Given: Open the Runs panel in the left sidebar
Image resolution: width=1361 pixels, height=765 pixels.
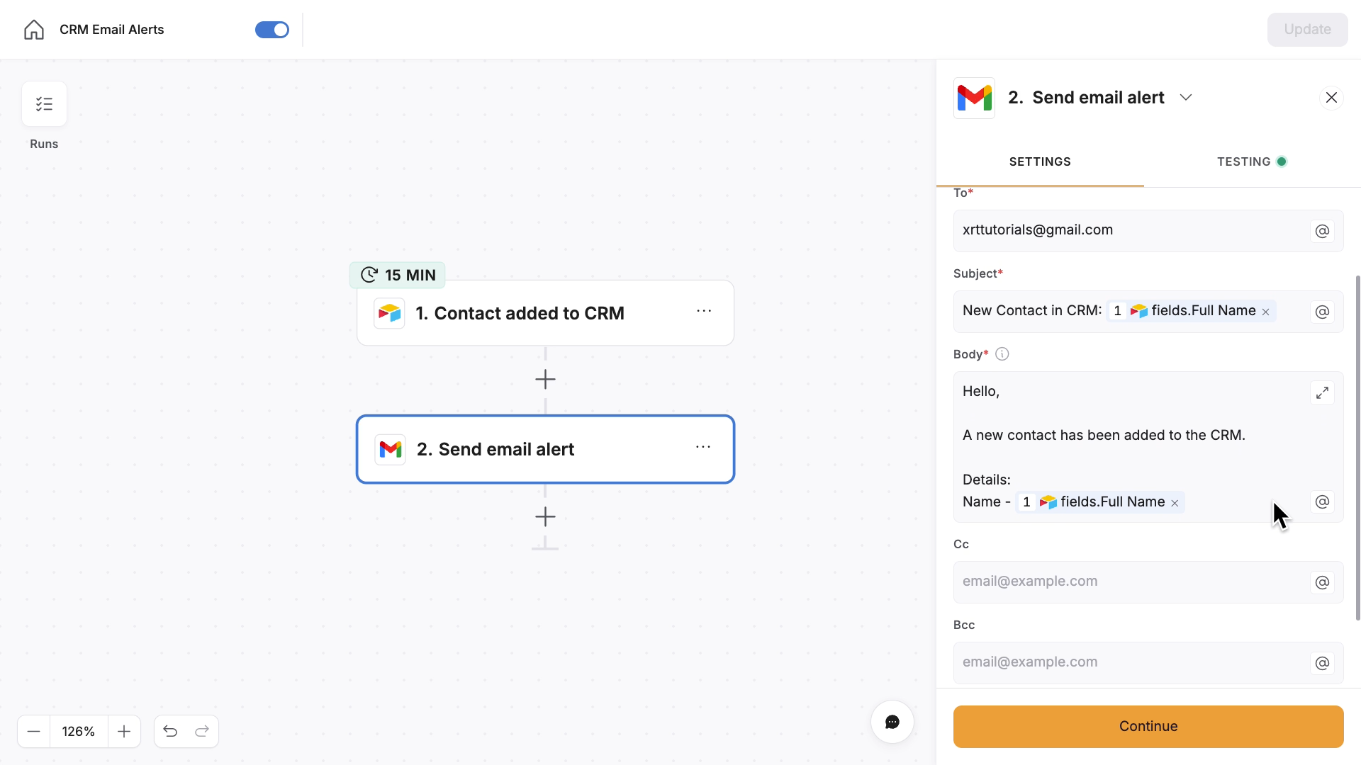Looking at the screenshot, I should (44, 104).
